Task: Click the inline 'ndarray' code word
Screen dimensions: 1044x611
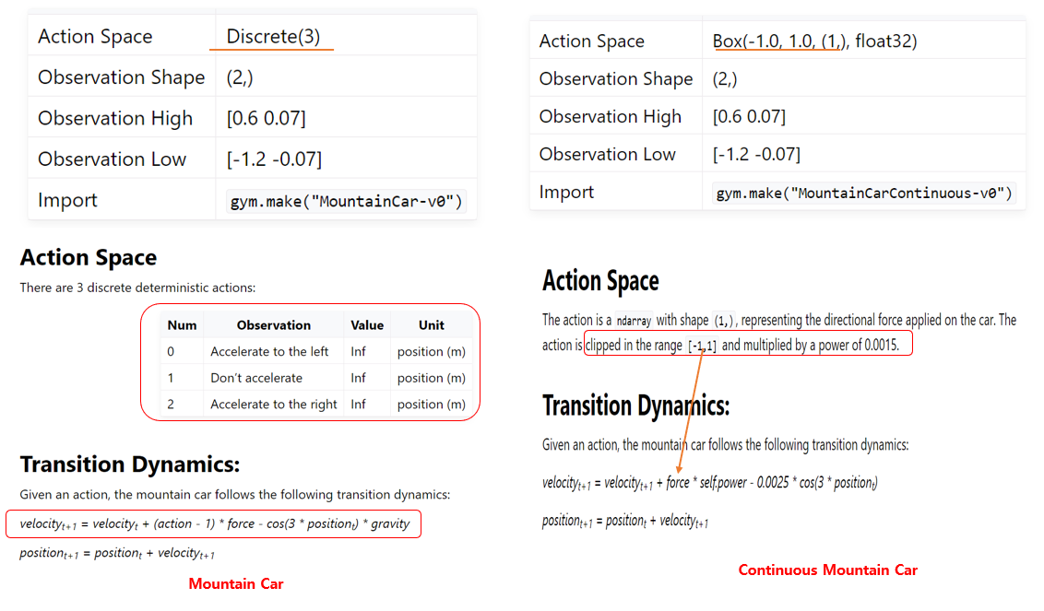Action: (x=634, y=322)
